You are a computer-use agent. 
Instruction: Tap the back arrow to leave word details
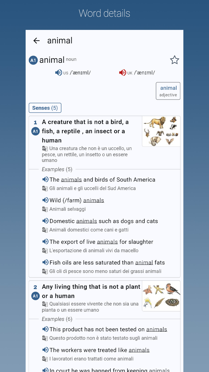click(36, 40)
